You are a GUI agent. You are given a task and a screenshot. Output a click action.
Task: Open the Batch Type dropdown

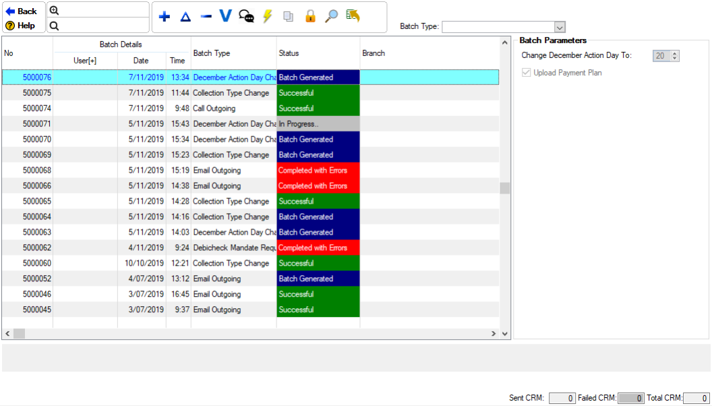pyautogui.click(x=559, y=27)
